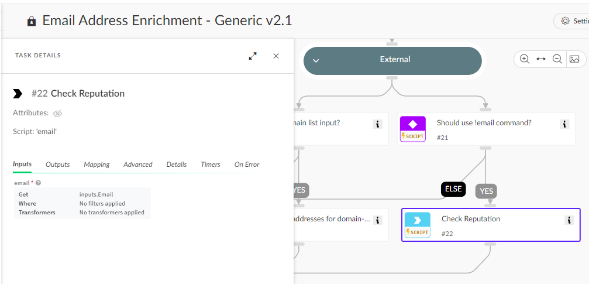Click the SCRIPT badge on task #22
This screenshot has width=589, height=284.
point(418,232)
